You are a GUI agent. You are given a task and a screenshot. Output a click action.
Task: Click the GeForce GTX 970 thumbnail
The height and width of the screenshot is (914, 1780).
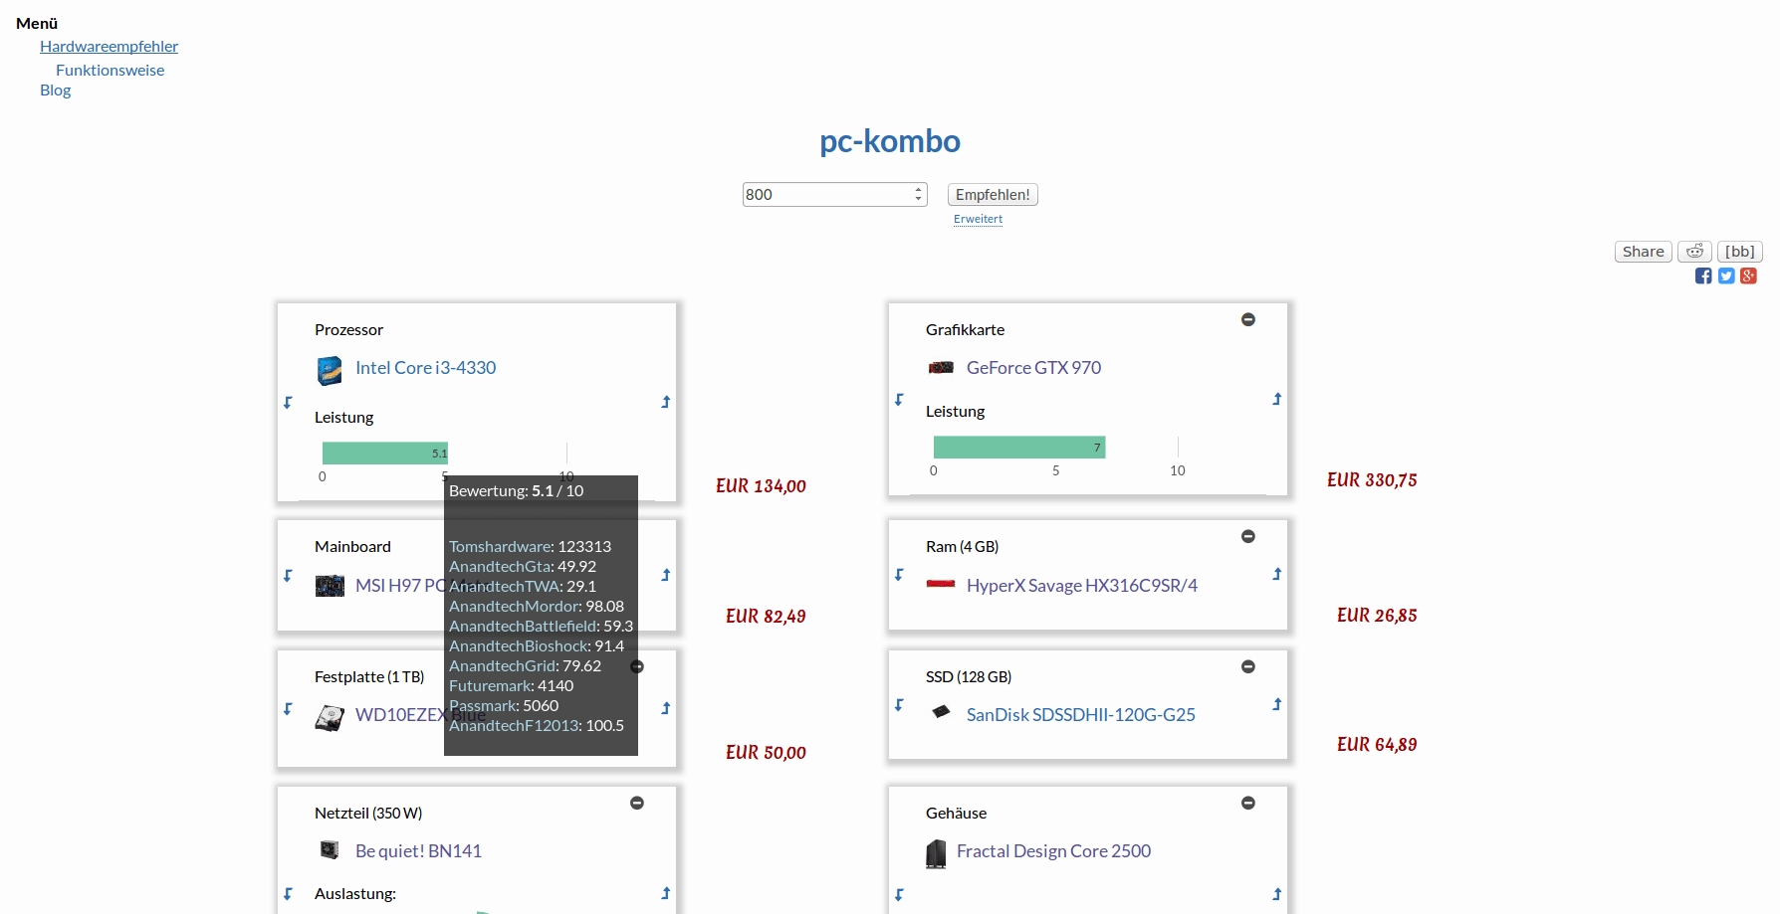pos(941,368)
